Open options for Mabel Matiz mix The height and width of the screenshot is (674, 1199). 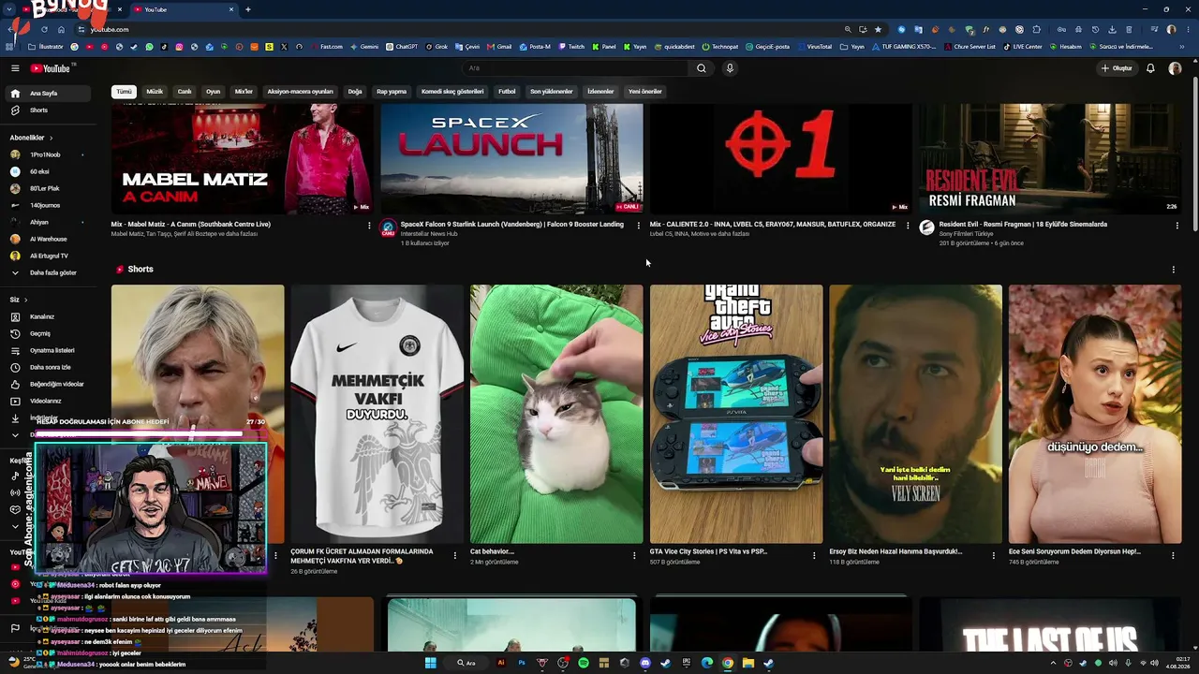point(369,226)
